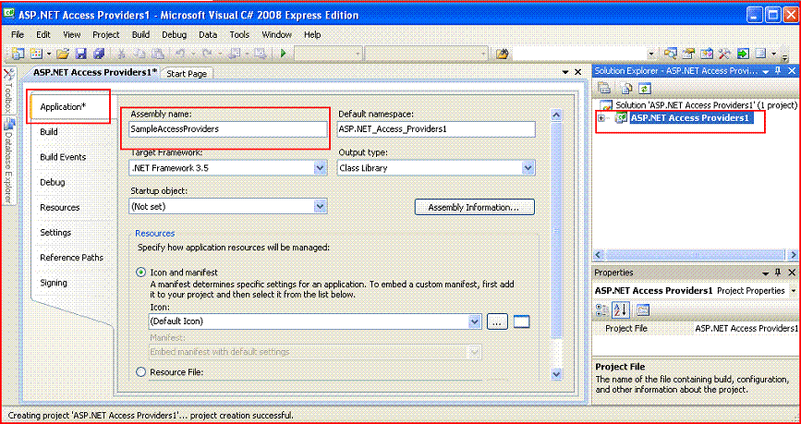Click the icon browse ellipsis button
Image resolution: width=801 pixels, height=424 pixels.
pos(498,321)
